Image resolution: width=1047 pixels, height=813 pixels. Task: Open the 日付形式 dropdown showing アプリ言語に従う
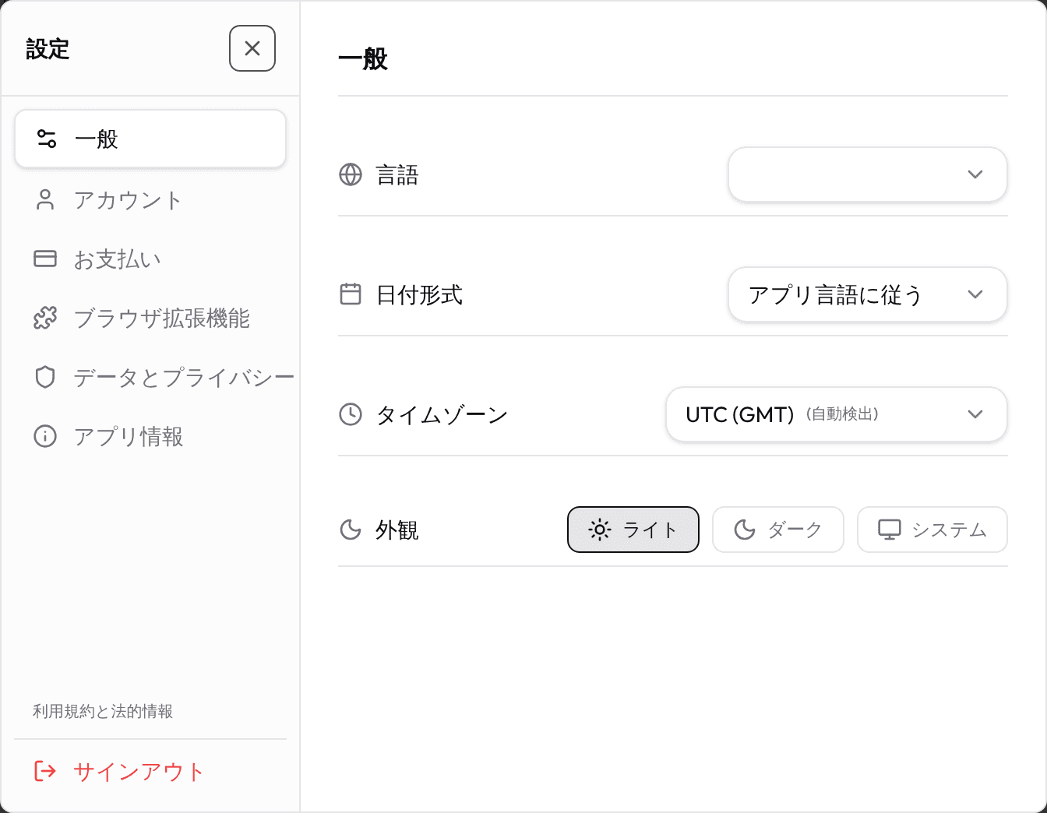pos(868,294)
